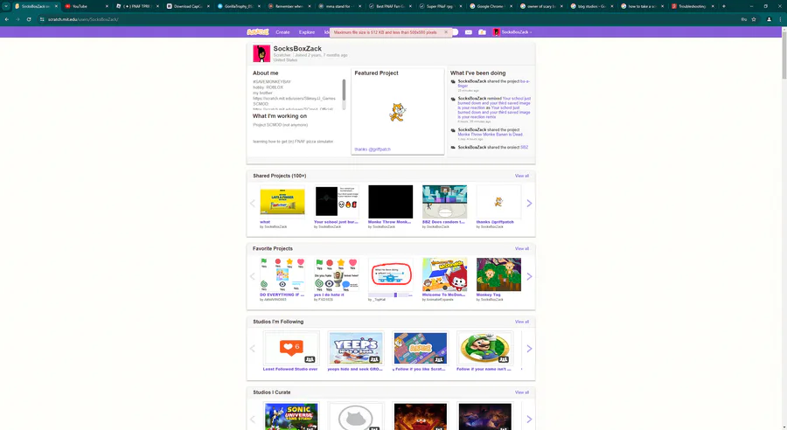Show next Favorite Projects with right arrow

pyautogui.click(x=529, y=276)
